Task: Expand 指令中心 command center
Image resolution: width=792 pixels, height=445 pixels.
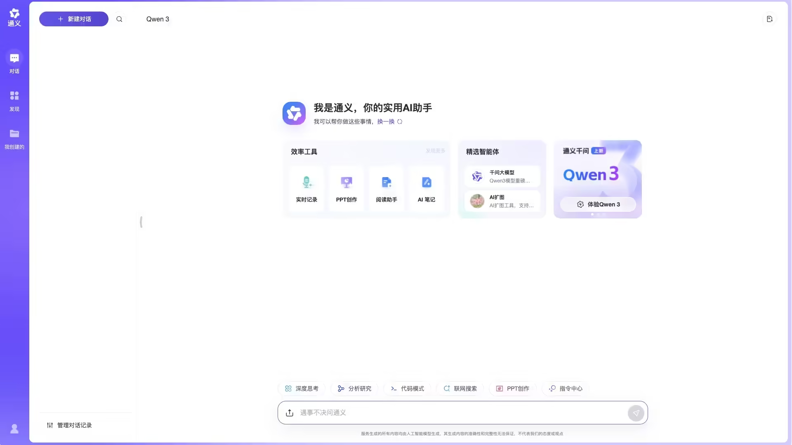Action: tap(566, 389)
